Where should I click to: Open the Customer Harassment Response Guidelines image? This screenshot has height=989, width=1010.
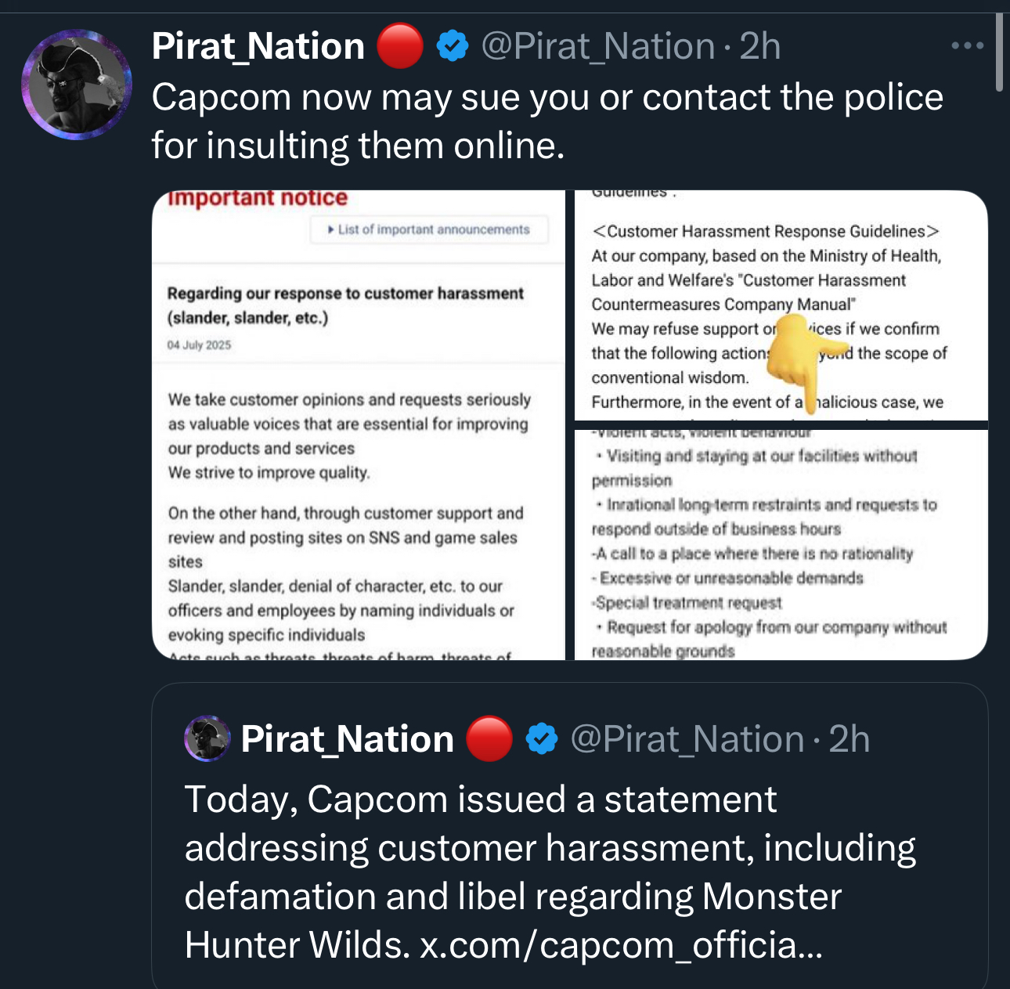pyautogui.click(x=781, y=305)
